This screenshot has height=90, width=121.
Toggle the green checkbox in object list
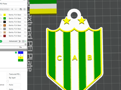[16, 52]
